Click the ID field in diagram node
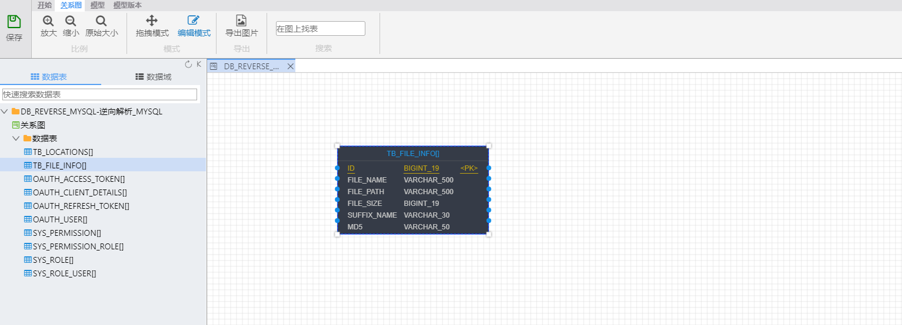 point(351,168)
